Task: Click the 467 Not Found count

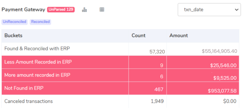Action: coord(159,90)
